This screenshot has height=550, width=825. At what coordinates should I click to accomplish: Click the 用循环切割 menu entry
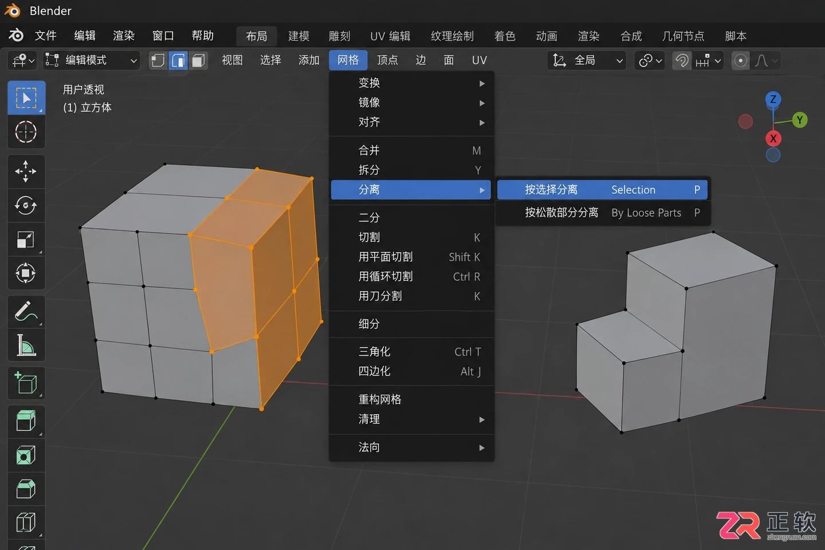(412, 277)
